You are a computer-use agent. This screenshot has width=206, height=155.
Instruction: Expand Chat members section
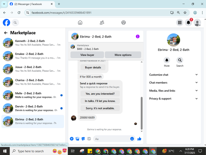(x=173, y=82)
